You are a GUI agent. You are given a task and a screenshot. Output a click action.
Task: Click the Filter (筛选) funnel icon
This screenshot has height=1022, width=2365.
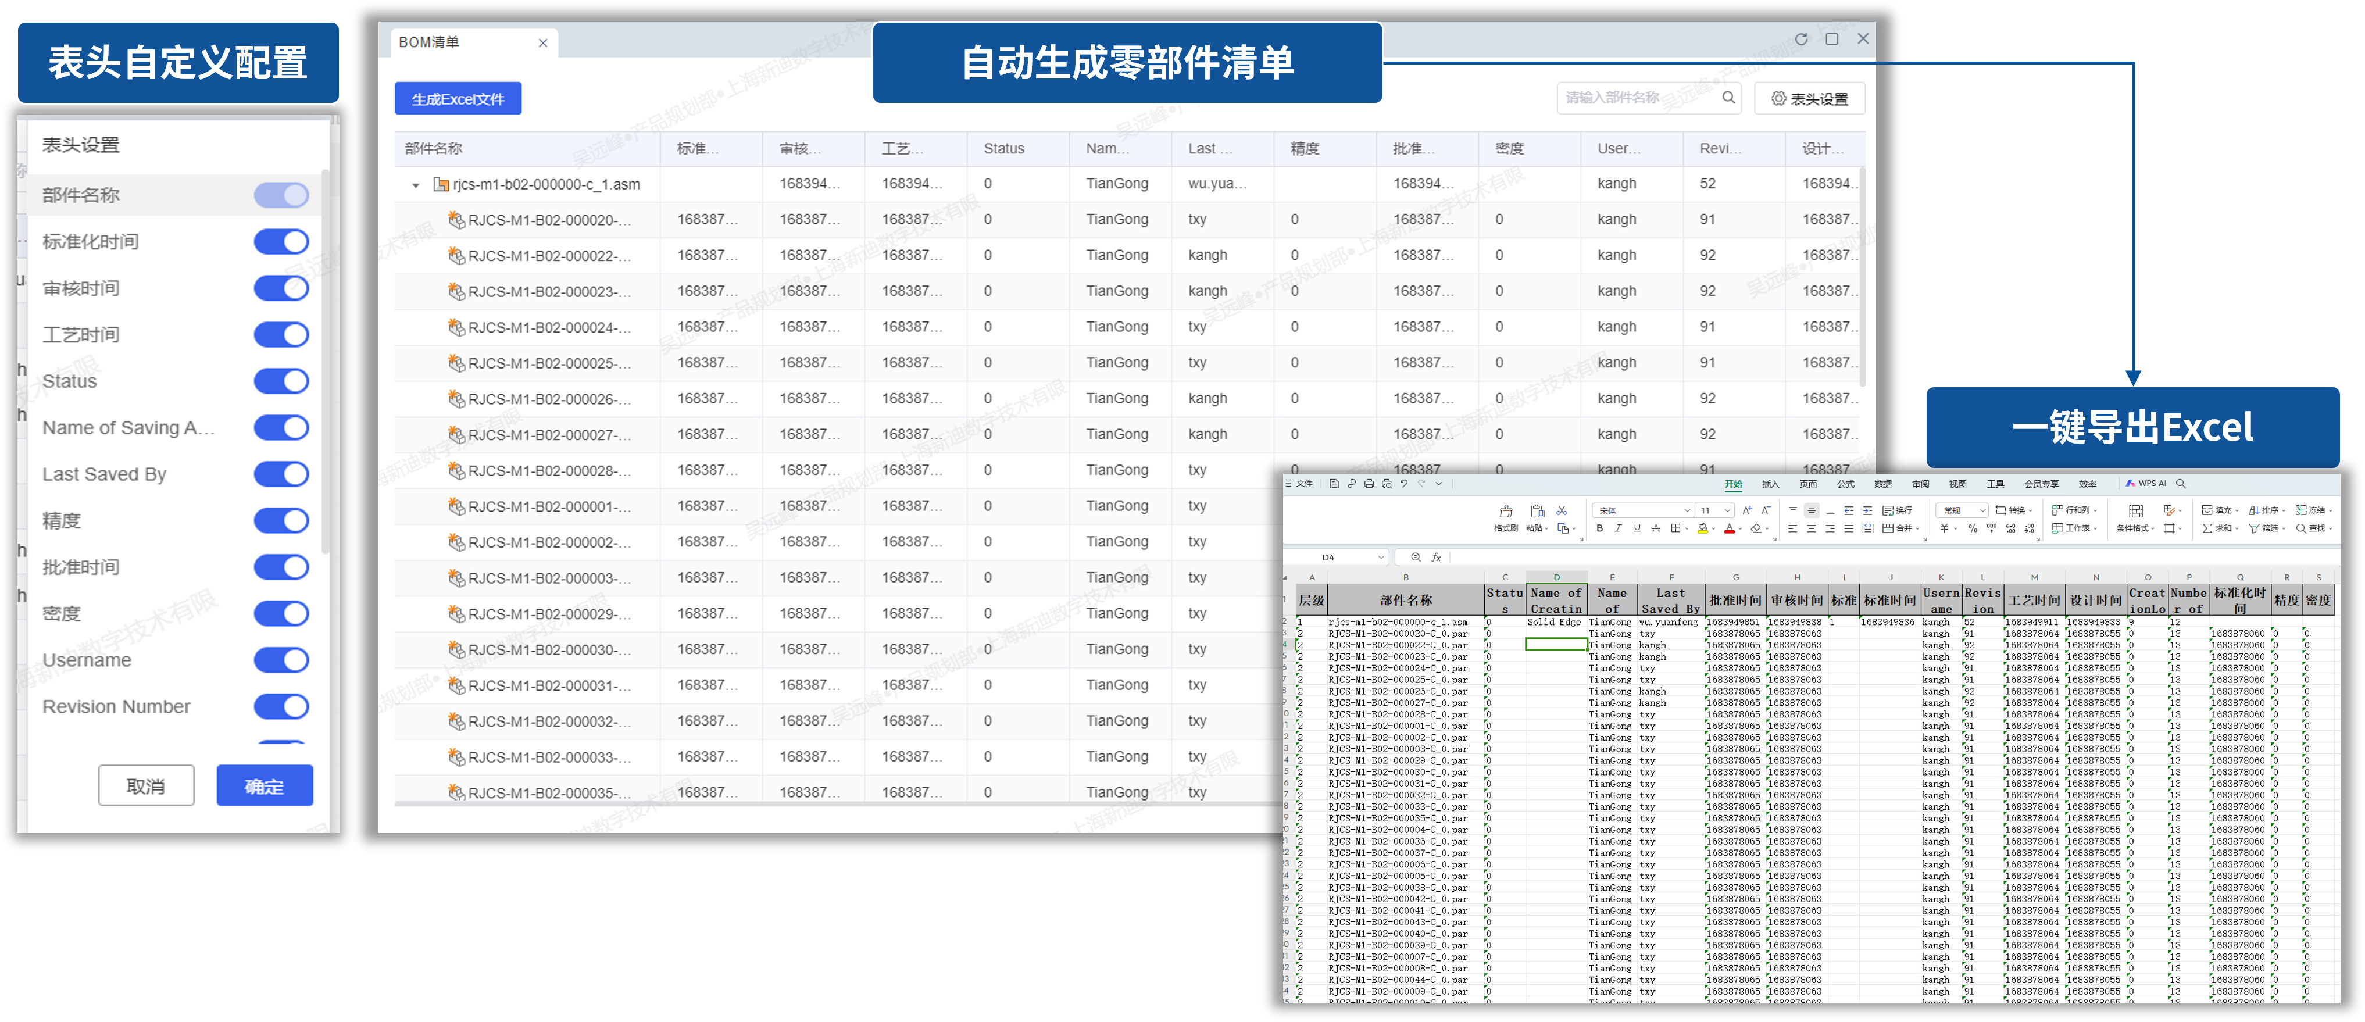2255,529
